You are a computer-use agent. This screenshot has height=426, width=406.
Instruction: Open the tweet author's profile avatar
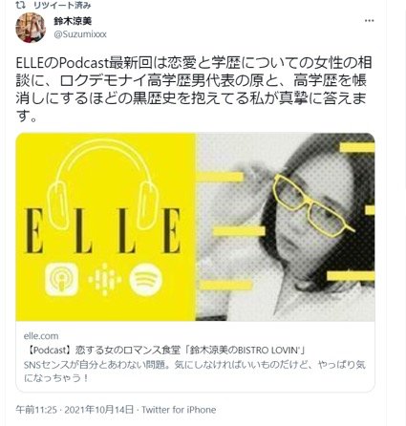[31, 28]
